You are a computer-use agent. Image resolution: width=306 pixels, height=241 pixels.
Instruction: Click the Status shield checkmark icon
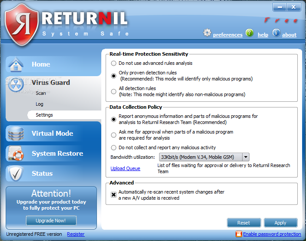pyautogui.click(x=16, y=174)
